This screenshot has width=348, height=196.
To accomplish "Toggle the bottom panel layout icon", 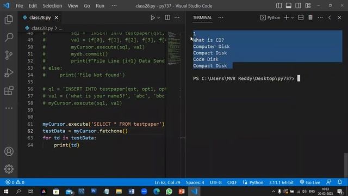I will (x=289, y=5).
